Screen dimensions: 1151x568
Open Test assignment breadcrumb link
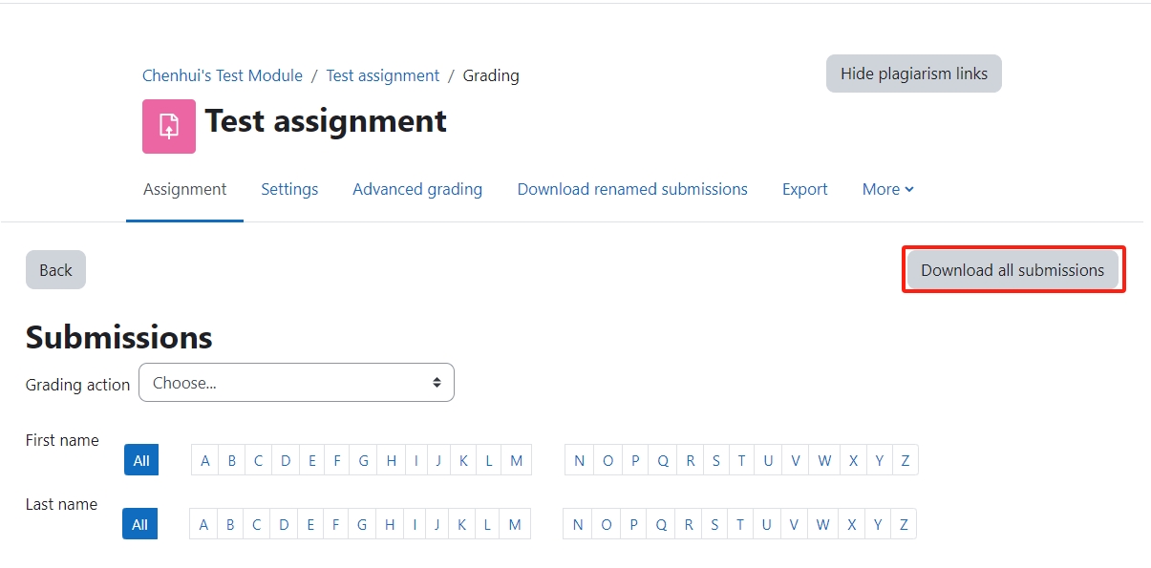383,75
